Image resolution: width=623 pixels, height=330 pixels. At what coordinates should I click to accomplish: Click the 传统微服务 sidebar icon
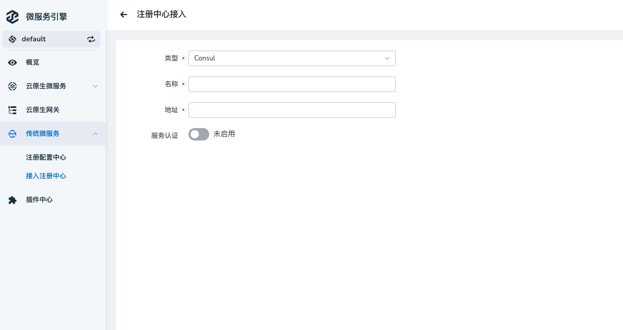coord(12,134)
